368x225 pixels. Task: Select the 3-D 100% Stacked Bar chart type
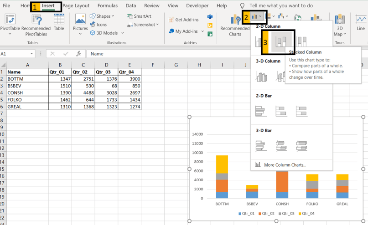pos(301,146)
